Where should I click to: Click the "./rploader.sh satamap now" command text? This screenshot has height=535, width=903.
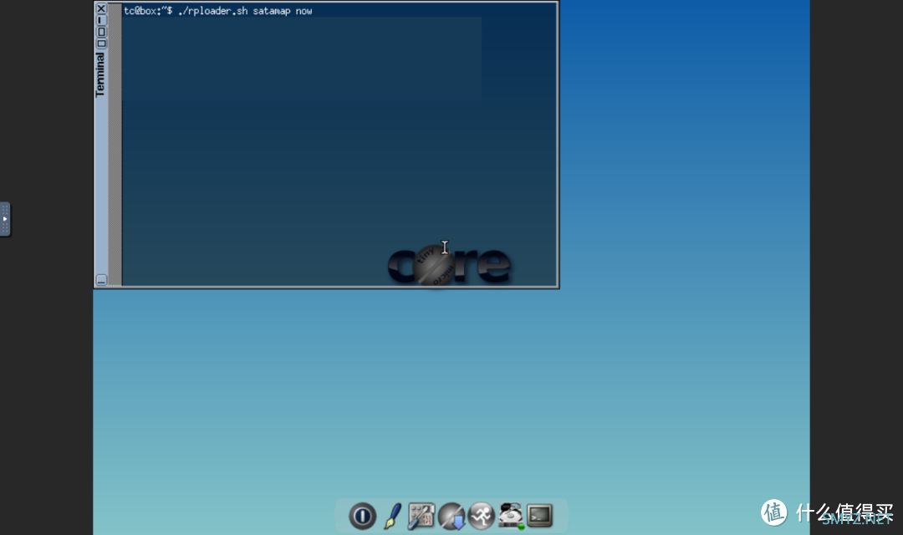[x=245, y=11]
